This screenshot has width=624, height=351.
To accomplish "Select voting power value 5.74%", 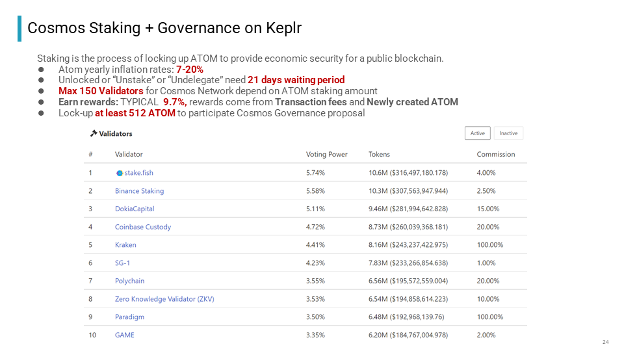I will tap(316, 173).
